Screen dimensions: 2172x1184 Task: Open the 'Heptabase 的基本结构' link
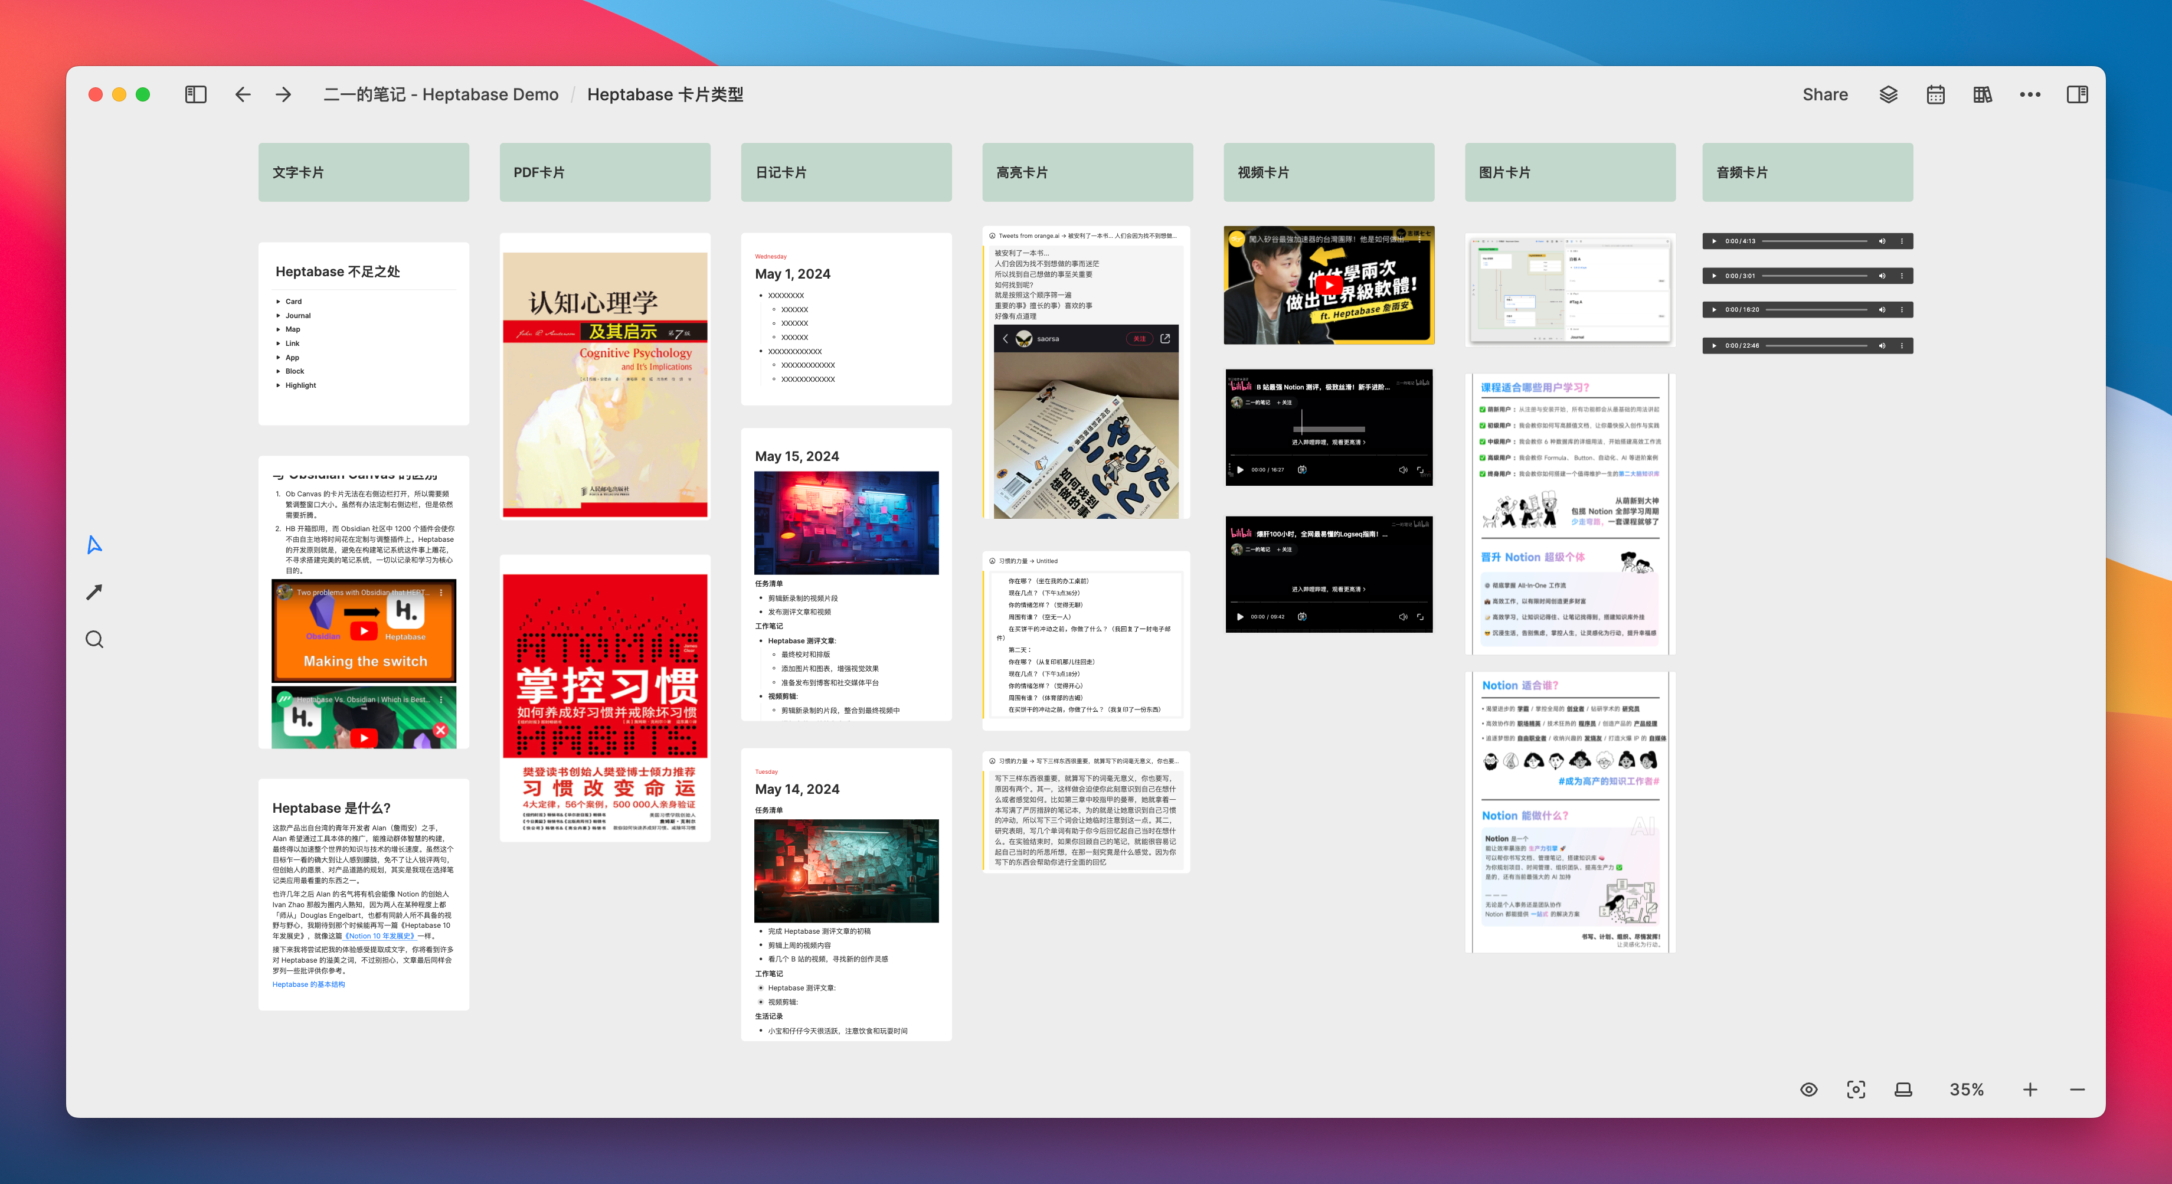click(309, 984)
